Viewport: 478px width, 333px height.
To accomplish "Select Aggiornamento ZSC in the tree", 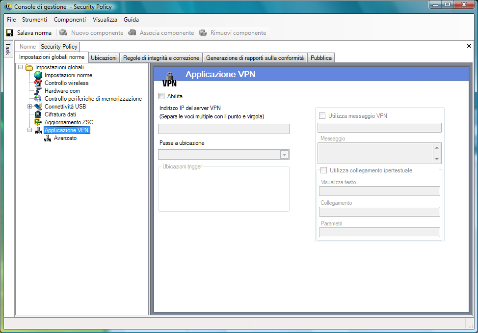I will (x=69, y=122).
